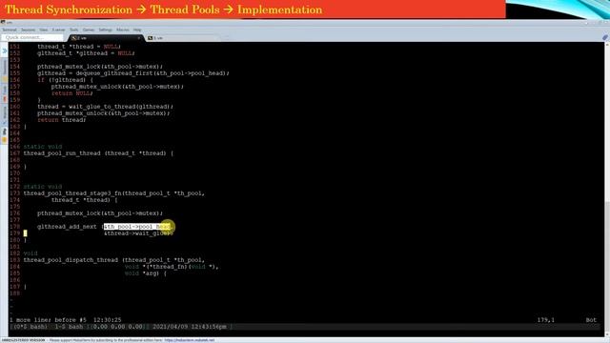
Task: Open the Help menu
Action: pyautogui.click(x=137, y=30)
